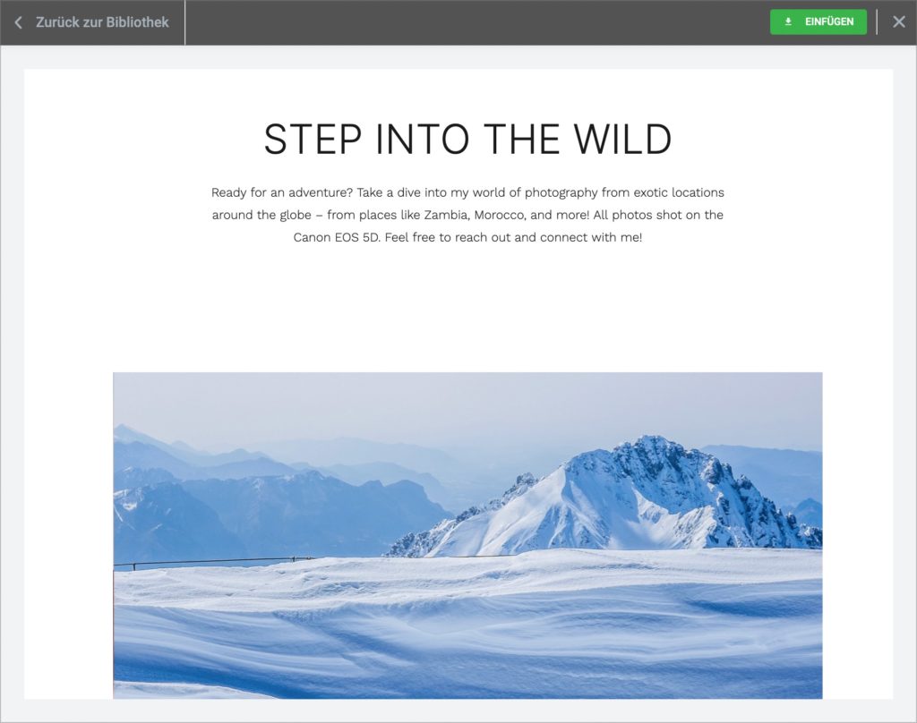
Task: Click the green EINFÜGEN button
Action: click(x=818, y=21)
